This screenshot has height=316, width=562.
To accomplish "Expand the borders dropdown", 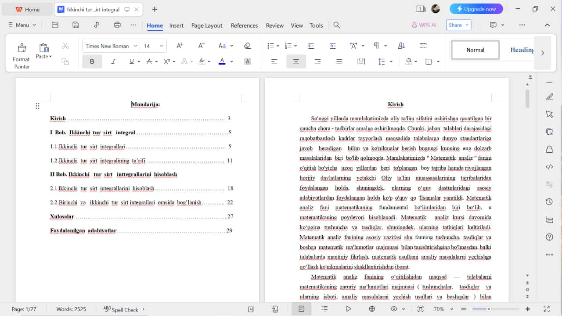I will click(x=438, y=61).
